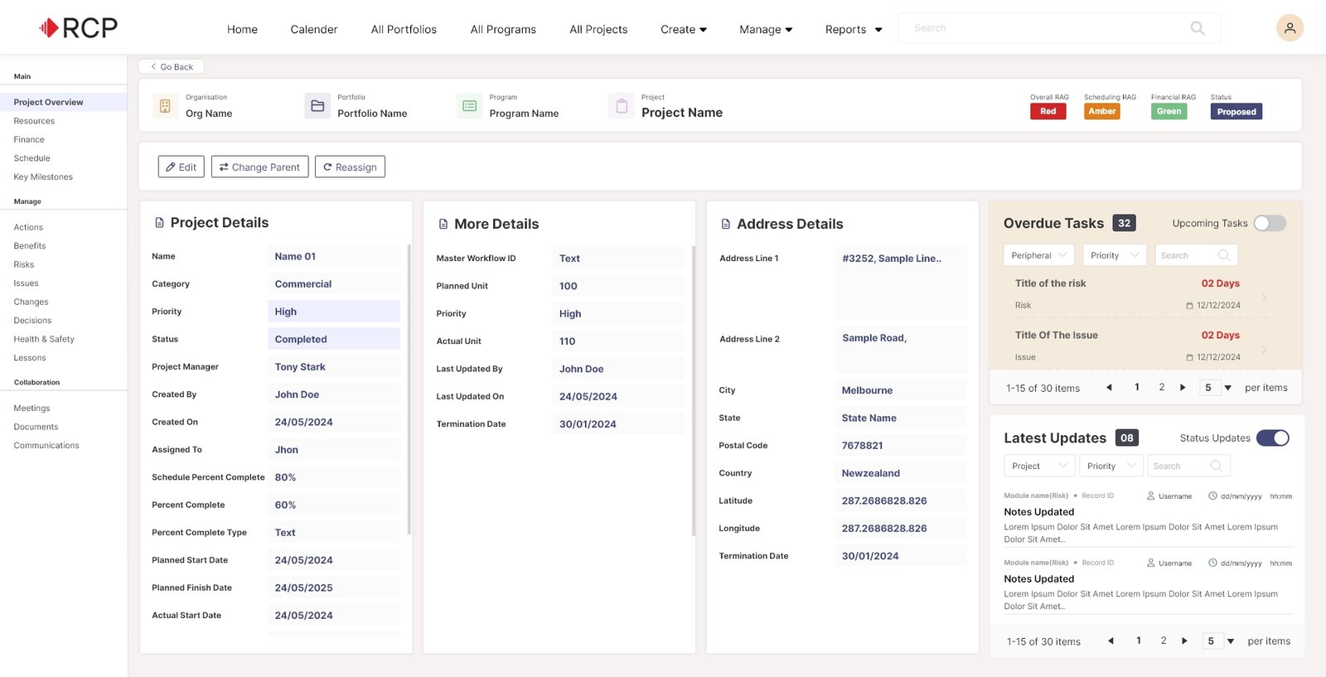The image size is (1326, 677).
Task: Click the Reassign button
Action: coord(350,167)
